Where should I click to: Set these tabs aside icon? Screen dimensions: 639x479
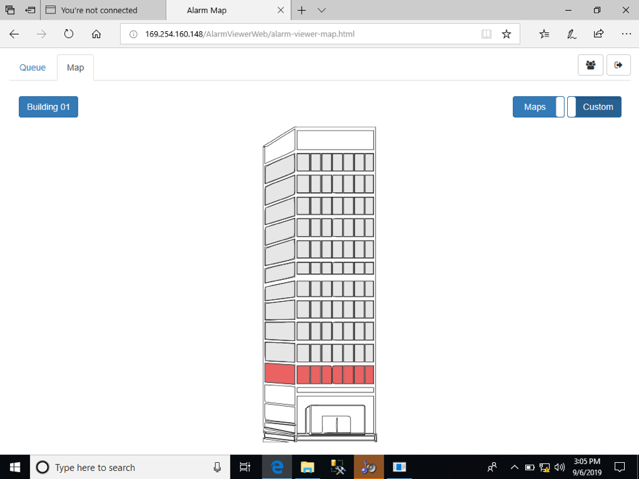30,10
